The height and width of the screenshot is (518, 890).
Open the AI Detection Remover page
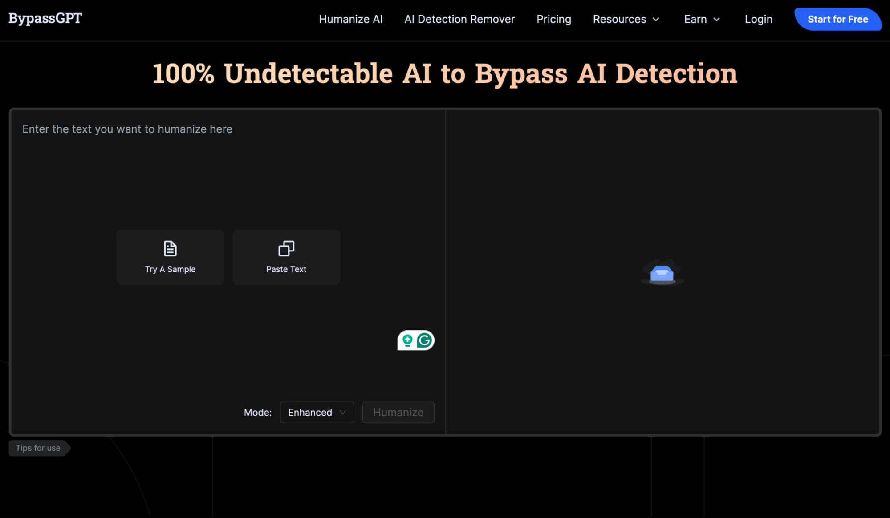(459, 19)
